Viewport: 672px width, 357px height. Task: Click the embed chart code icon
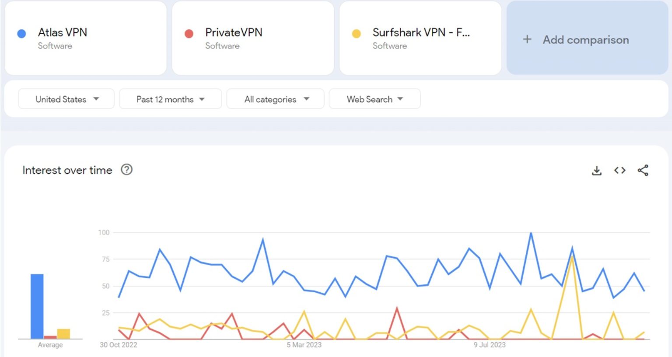click(x=619, y=171)
